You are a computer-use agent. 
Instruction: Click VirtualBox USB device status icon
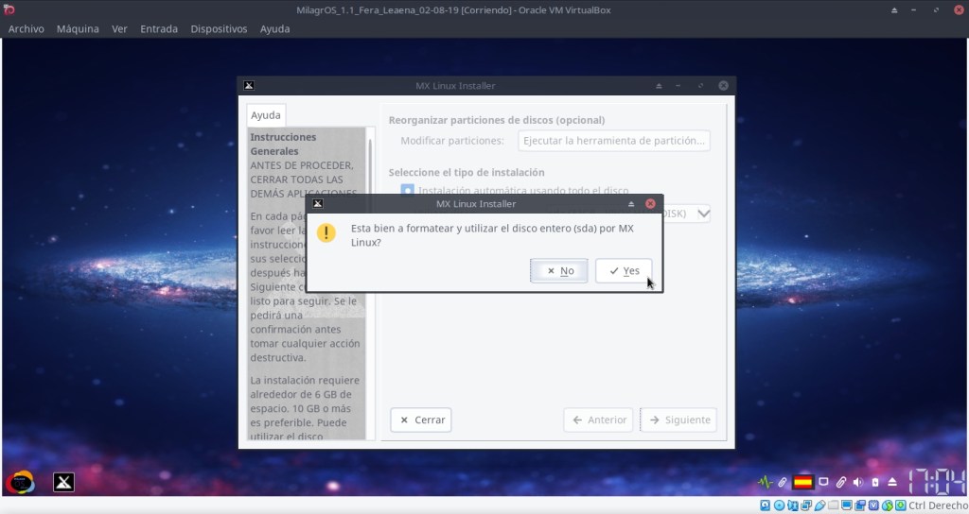point(819,506)
